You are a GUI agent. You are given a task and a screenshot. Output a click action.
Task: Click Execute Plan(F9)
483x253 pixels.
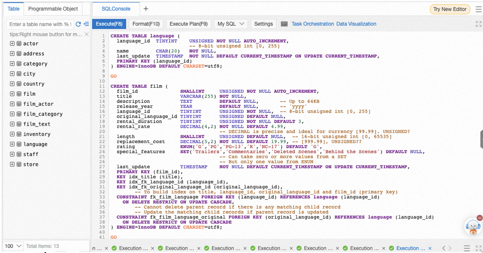pos(188,24)
